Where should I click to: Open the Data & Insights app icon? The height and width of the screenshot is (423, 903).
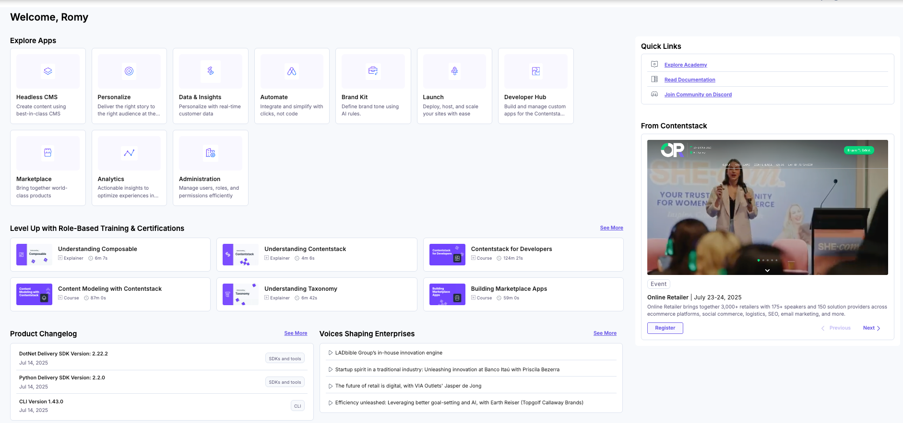[x=211, y=71]
